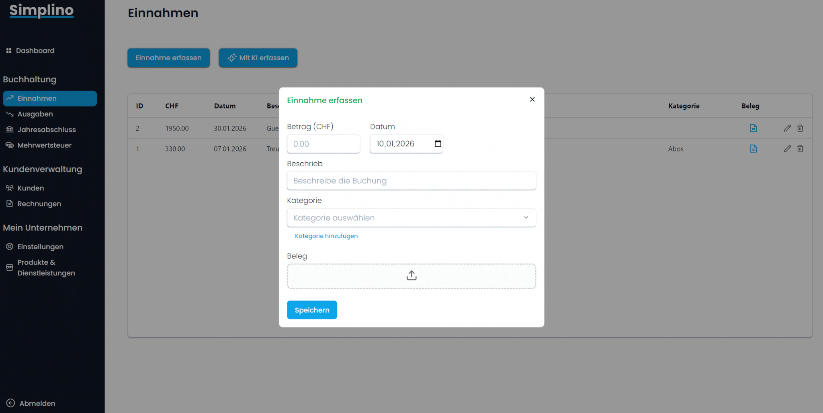Focus the Beschrieb description field

tap(411, 181)
